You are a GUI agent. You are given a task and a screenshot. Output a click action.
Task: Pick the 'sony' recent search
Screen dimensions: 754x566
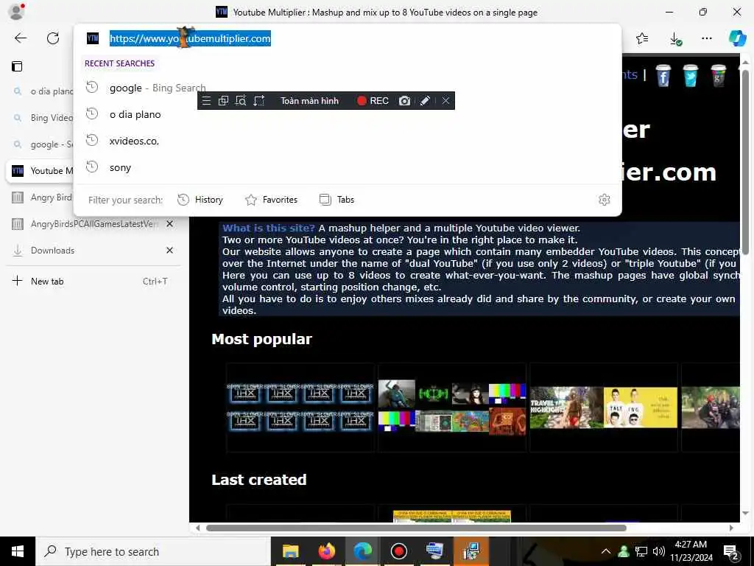348,167
